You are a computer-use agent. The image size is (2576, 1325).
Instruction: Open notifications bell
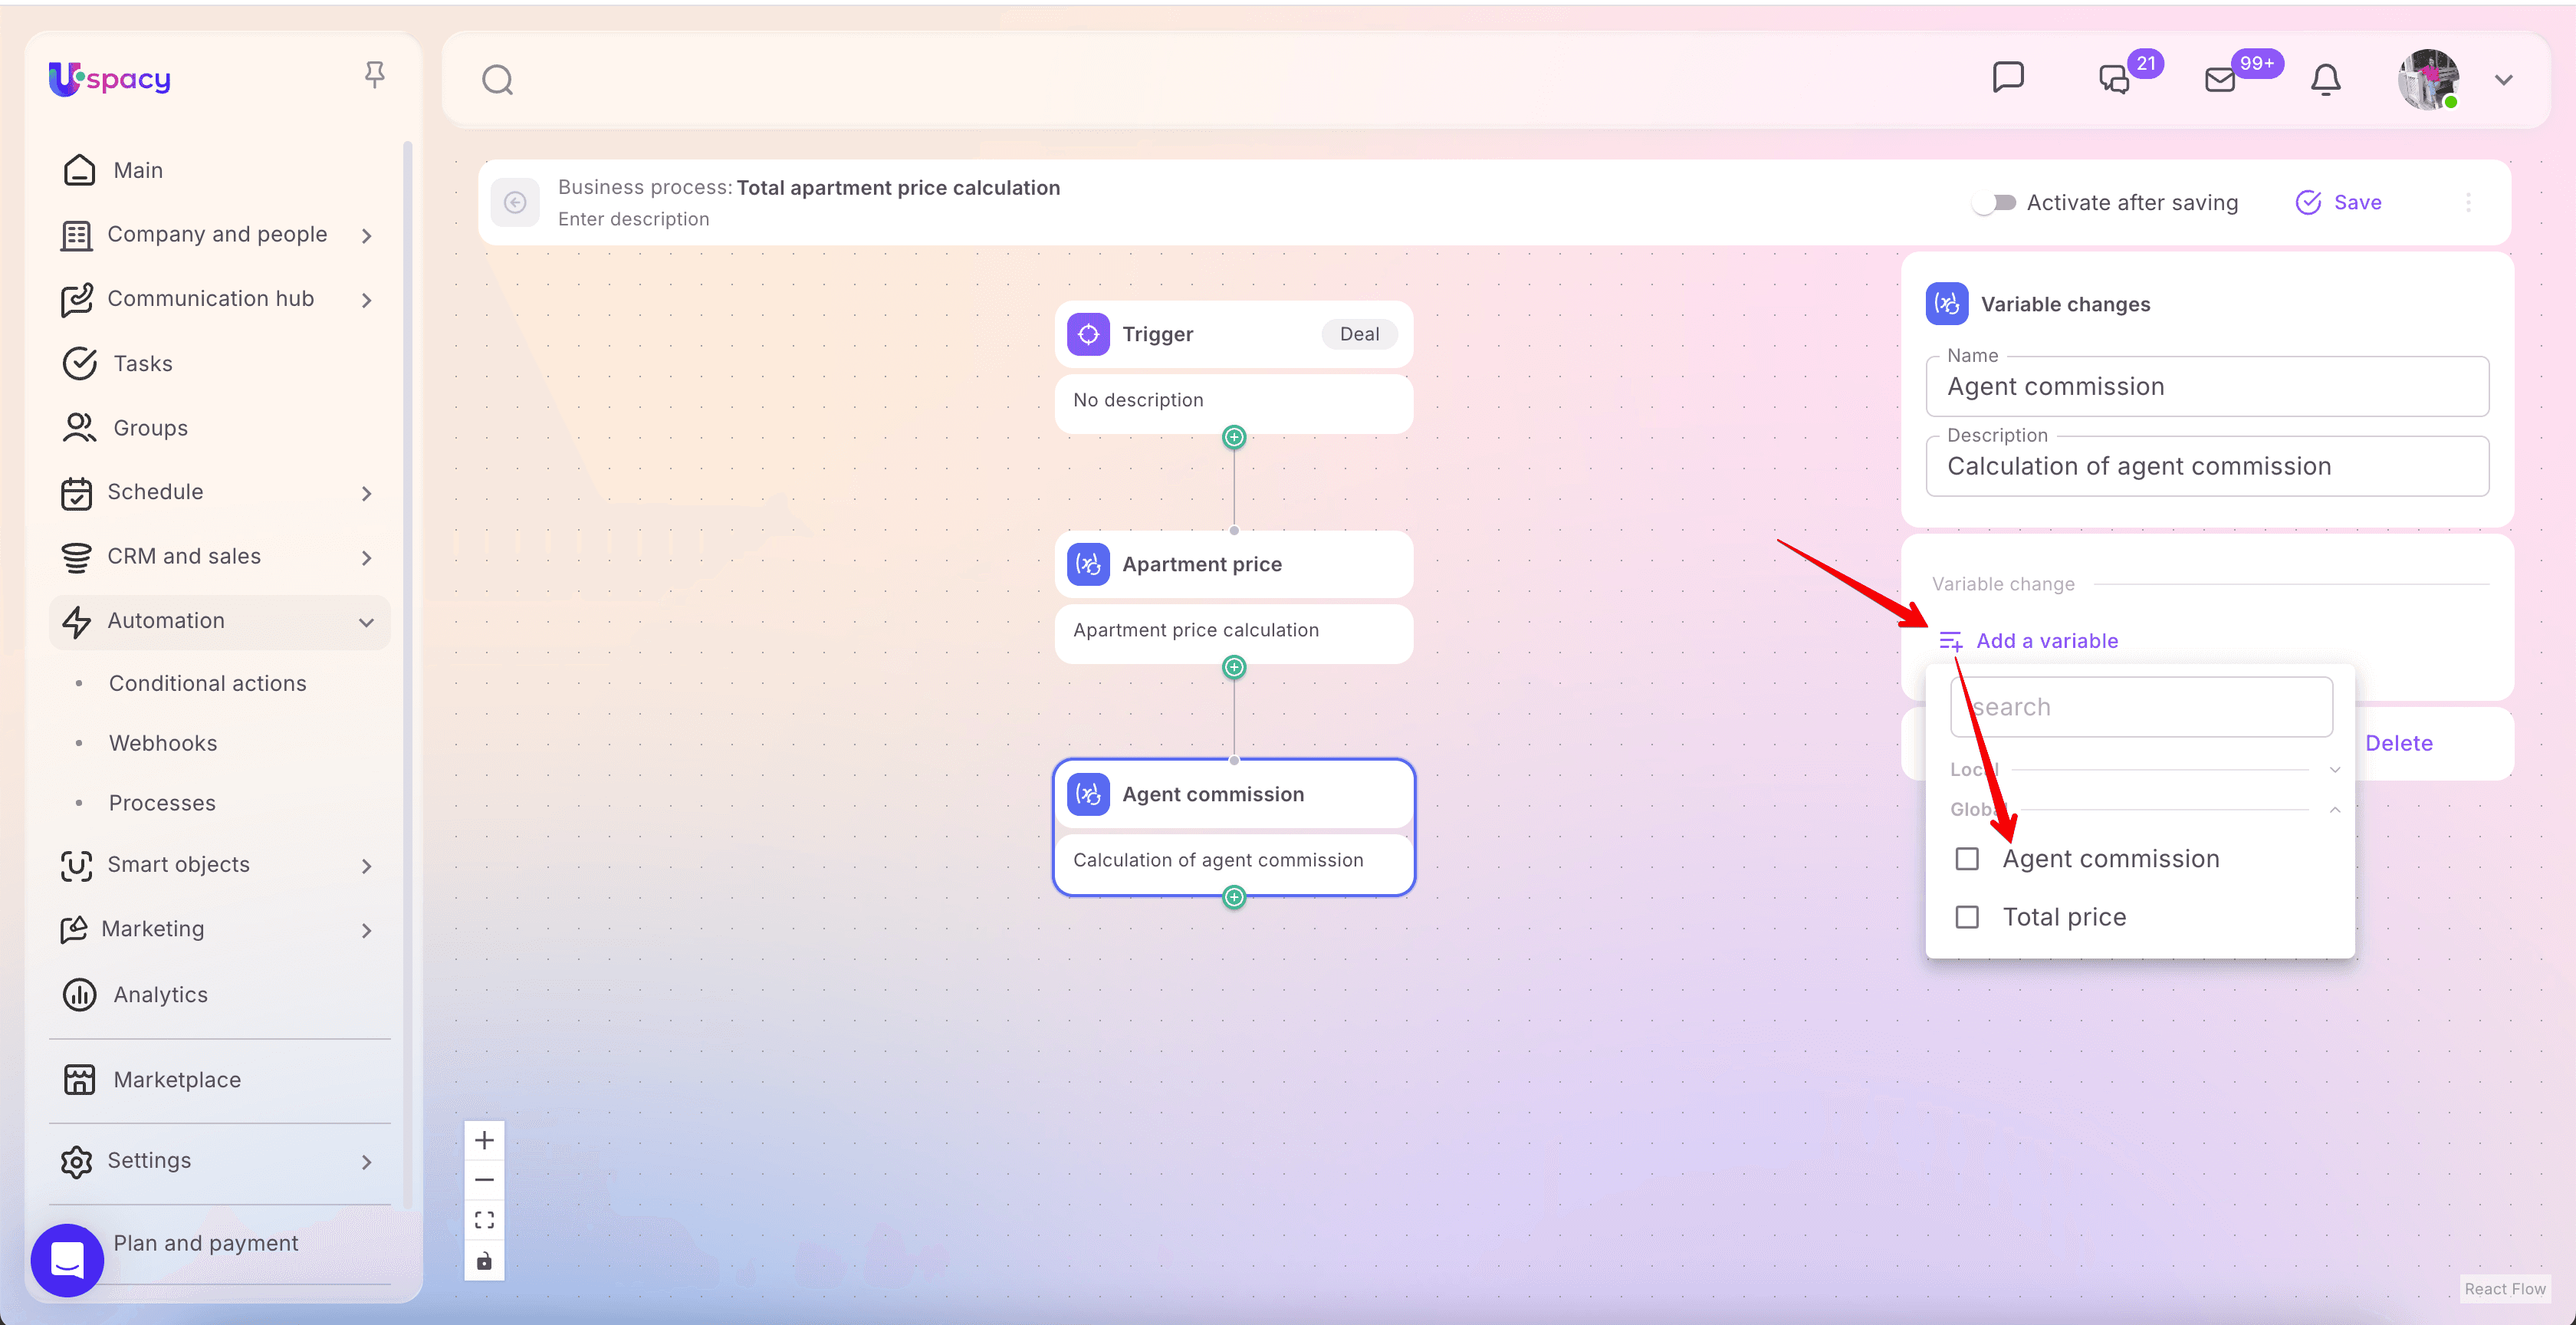2326,79
